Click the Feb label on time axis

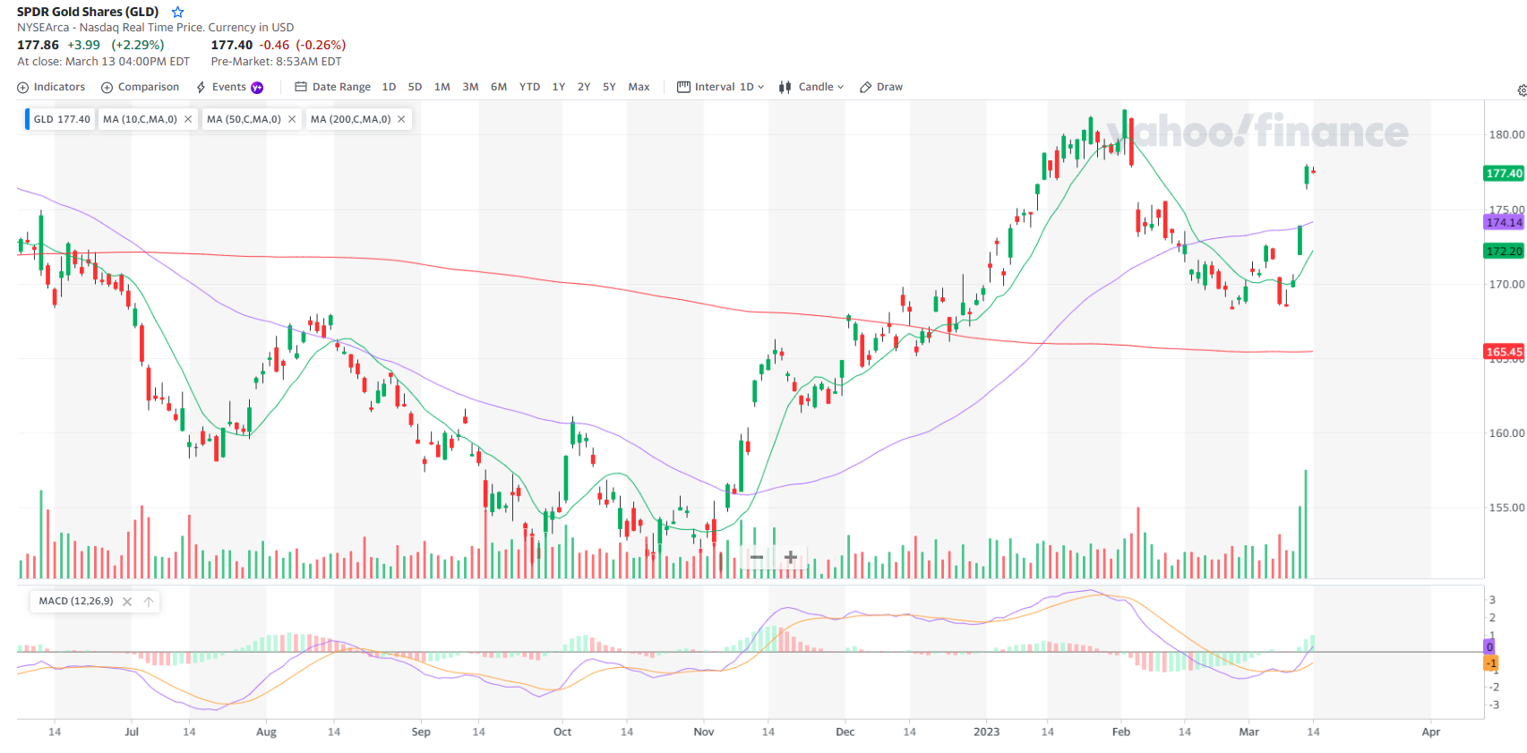tap(1121, 732)
